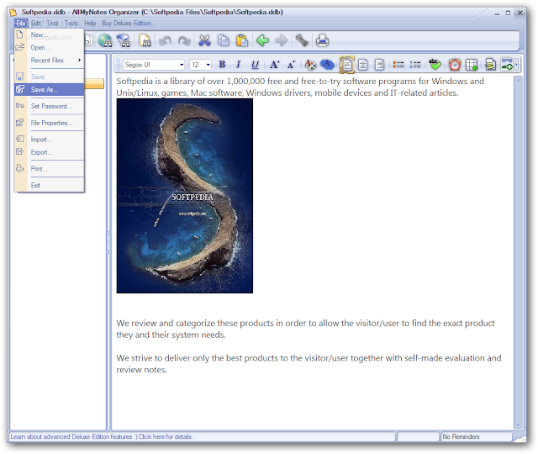Image resolution: width=538 pixels, height=454 pixels.
Task: Click the gray forward arrow icon
Action: point(282,40)
